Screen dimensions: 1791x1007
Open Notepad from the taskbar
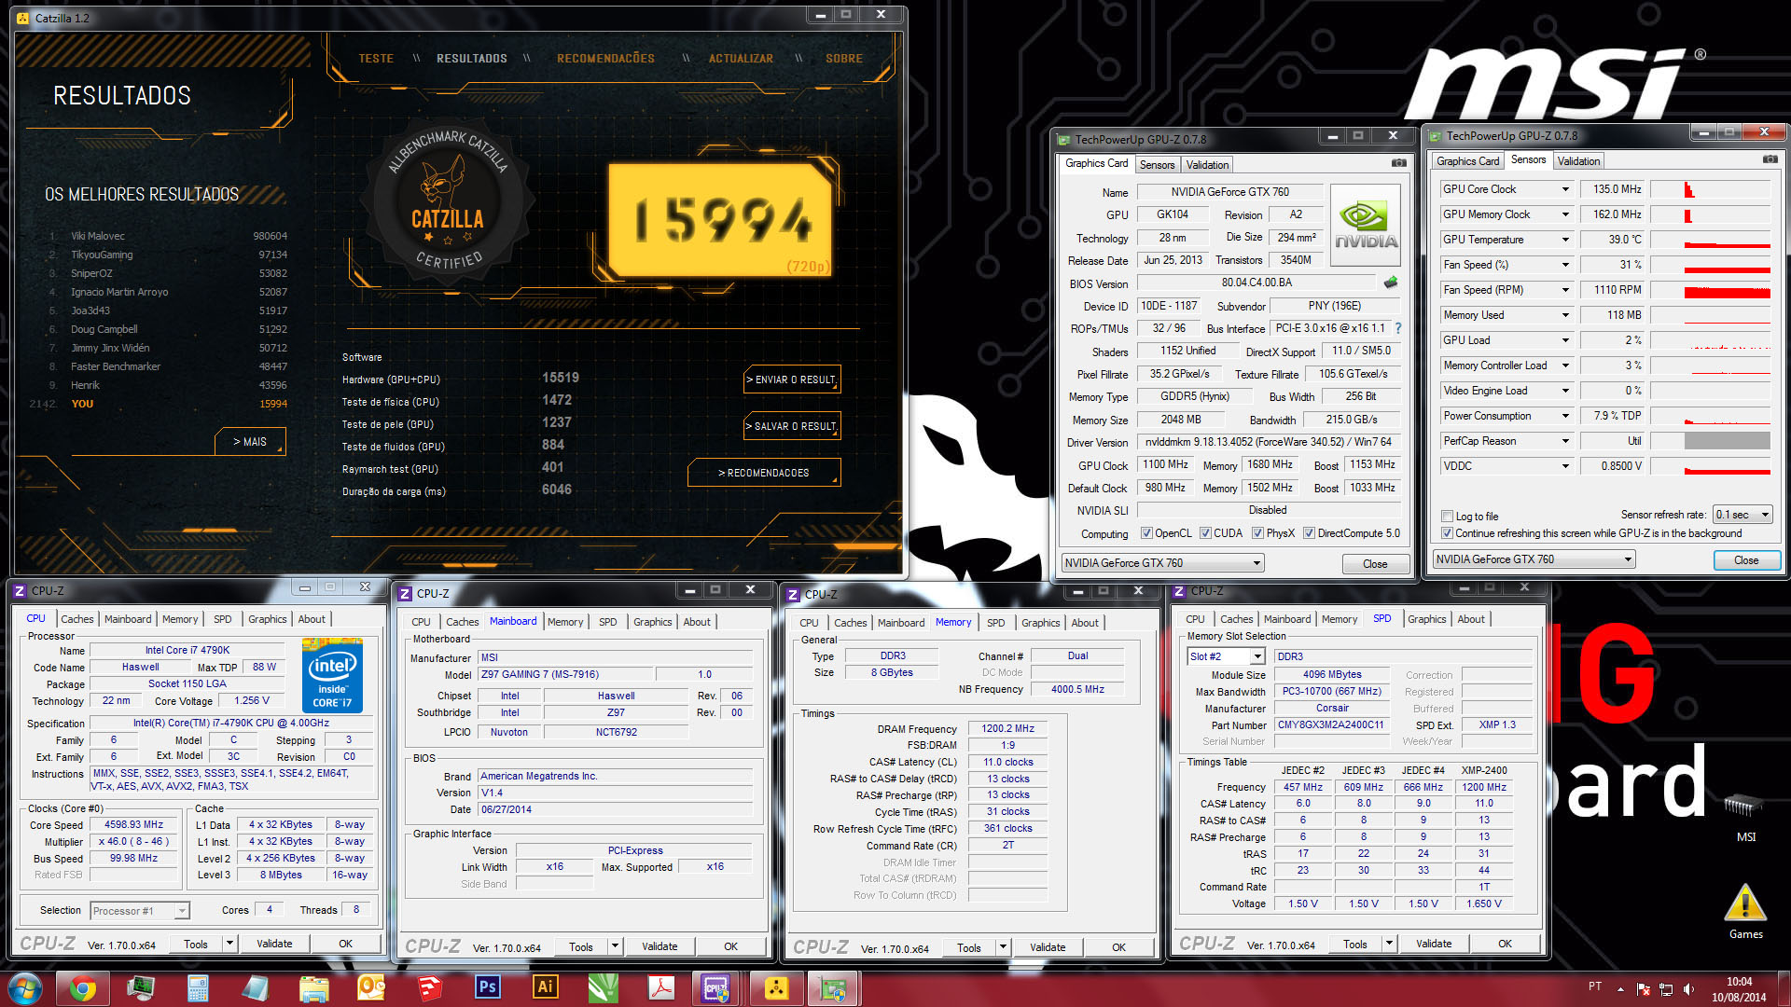click(256, 987)
